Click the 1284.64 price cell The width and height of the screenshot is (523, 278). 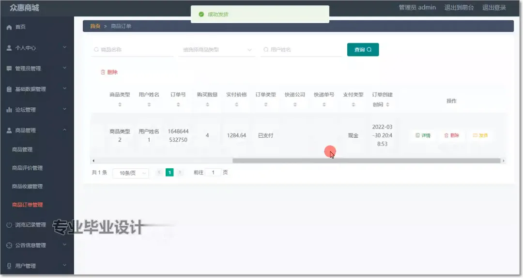tap(236, 135)
